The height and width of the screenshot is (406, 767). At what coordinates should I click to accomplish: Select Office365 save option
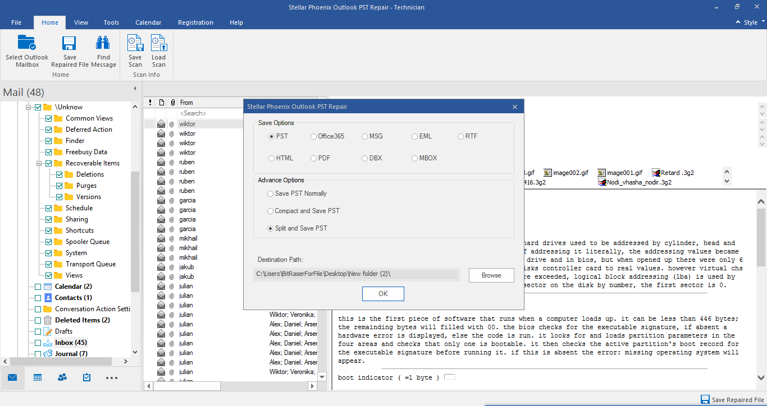pyautogui.click(x=327, y=136)
